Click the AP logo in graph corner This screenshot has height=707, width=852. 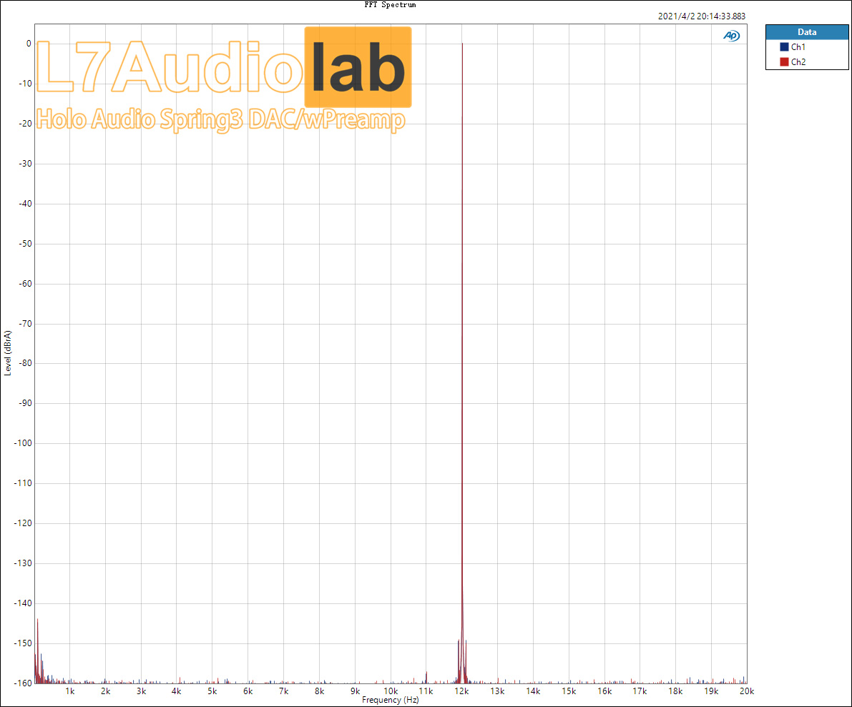[731, 36]
